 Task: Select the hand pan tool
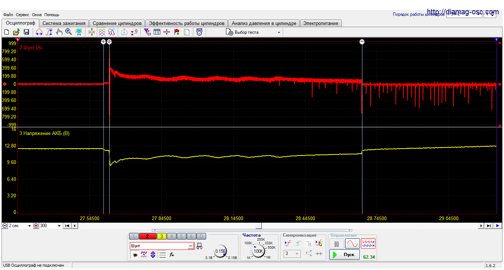(x=59, y=32)
